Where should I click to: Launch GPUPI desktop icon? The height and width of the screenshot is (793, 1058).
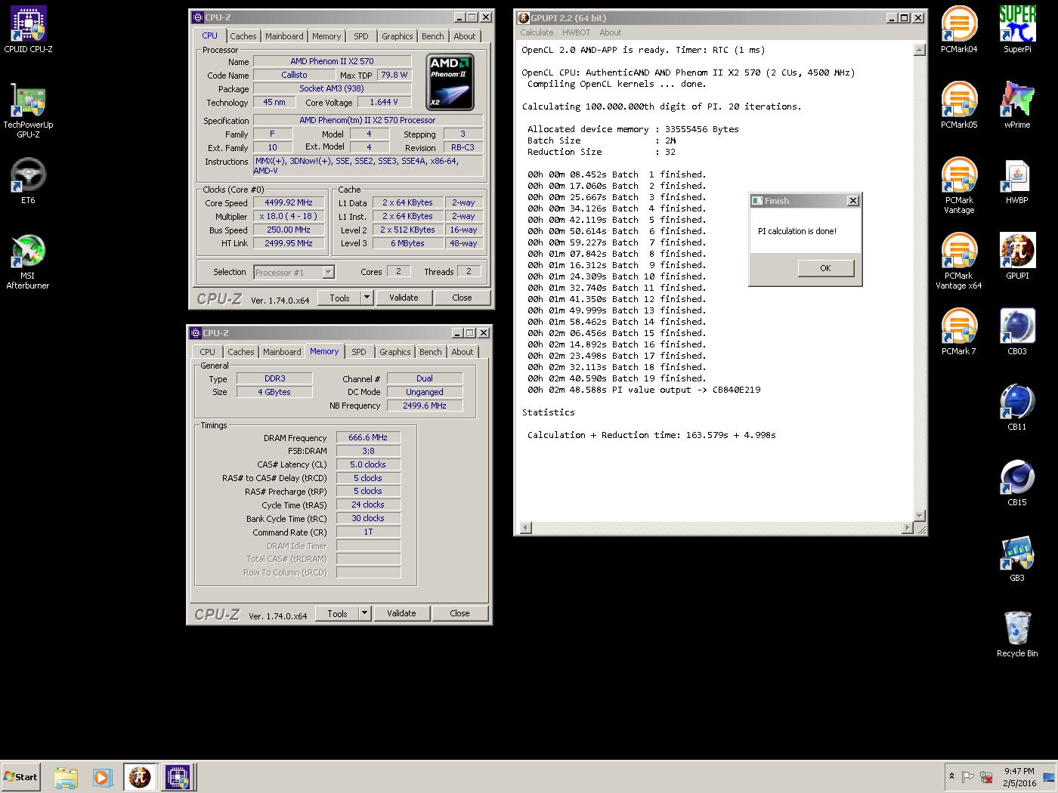coord(1017,257)
